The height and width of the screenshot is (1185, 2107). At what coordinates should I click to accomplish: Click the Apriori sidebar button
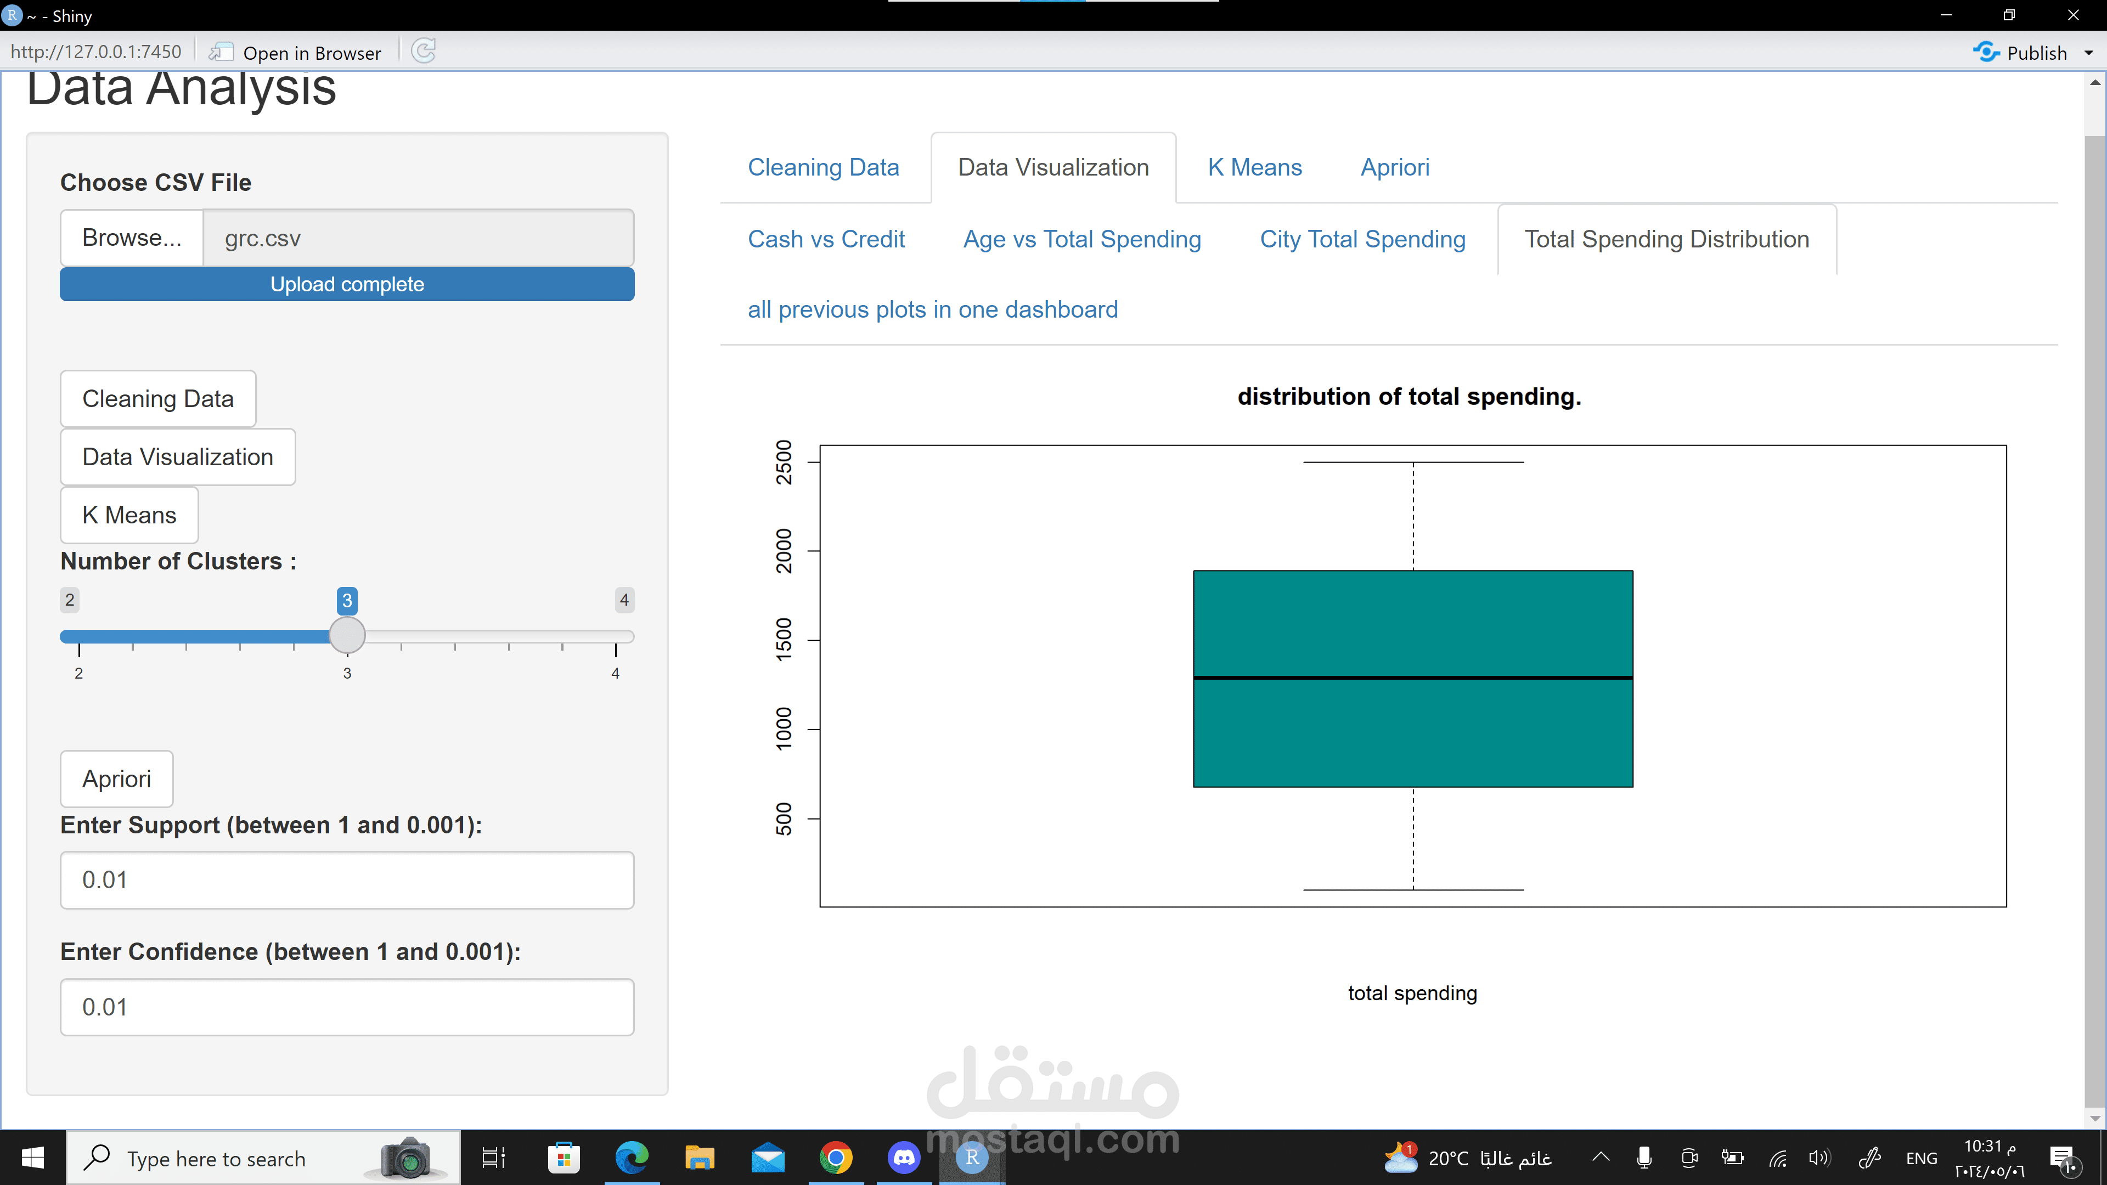pos(116,778)
